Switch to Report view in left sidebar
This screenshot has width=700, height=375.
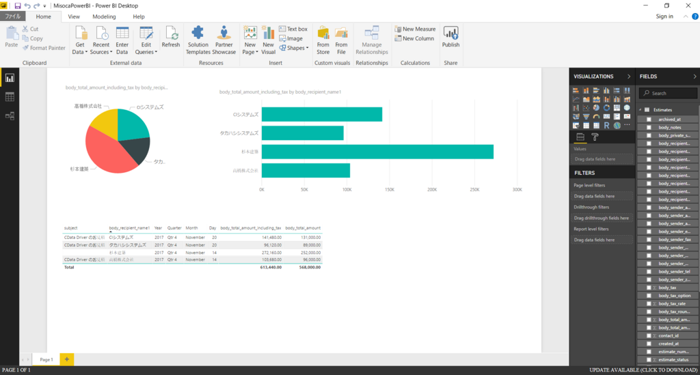pos(10,78)
